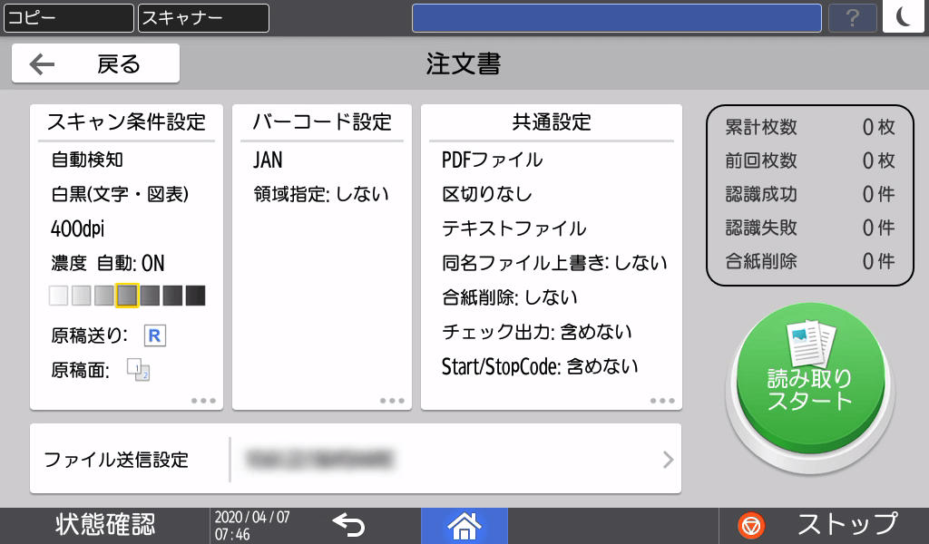This screenshot has height=544, width=929.
Task: Tap the return arrow icon on the bottom bar
Action: (347, 525)
